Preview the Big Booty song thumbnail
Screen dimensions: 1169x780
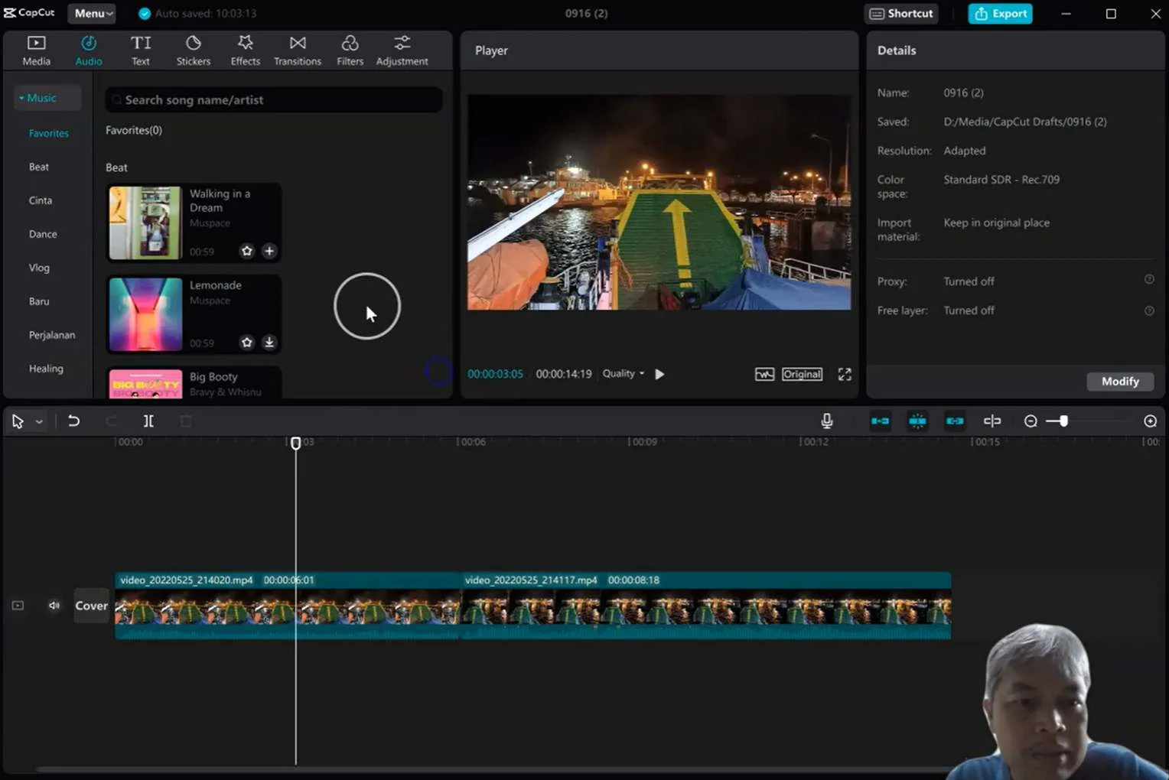[145, 384]
